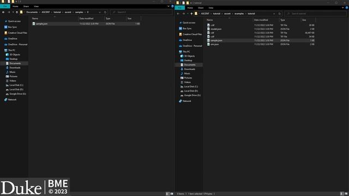Click ASCENT breadcrumb in left window address bar
This screenshot has height=196, width=349.
[46, 12]
